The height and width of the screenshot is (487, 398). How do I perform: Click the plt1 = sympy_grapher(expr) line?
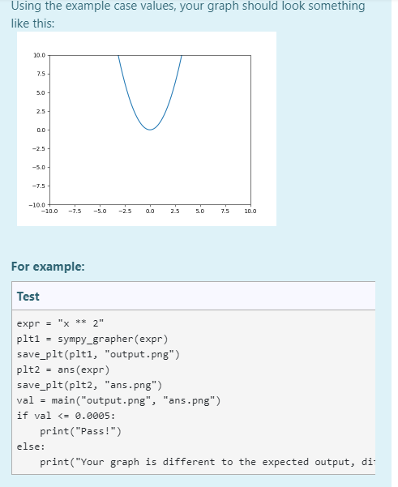click(x=92, y=339)
